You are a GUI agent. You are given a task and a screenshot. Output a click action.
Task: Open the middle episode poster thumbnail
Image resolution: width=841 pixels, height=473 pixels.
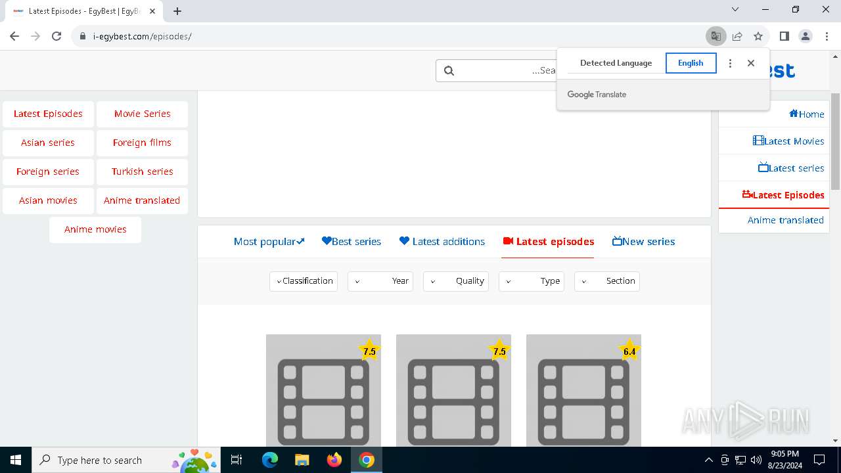pos(453,391)
